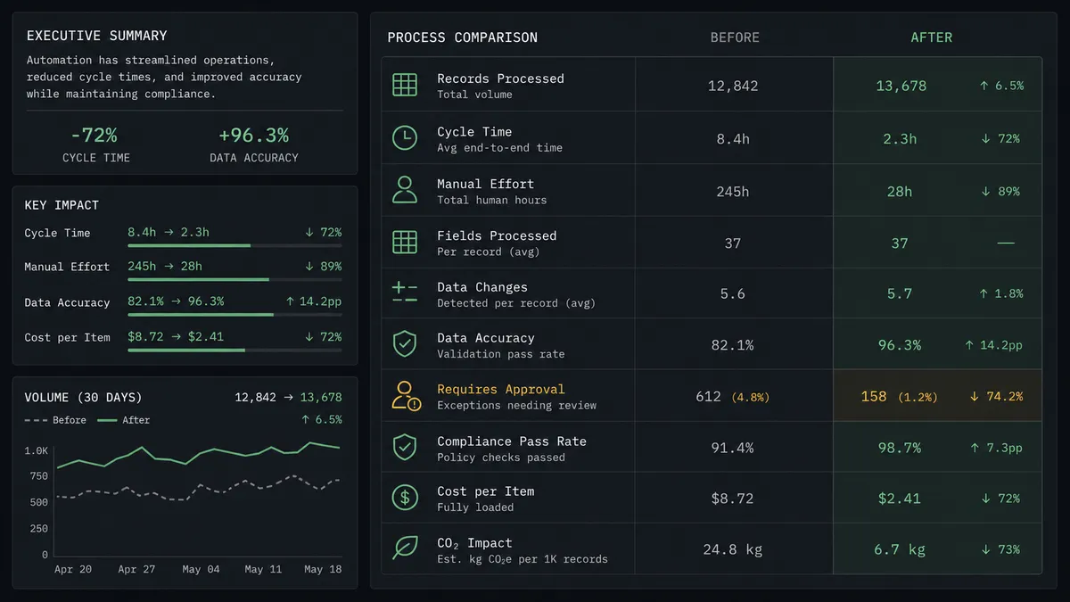Image resolution: width=1070 pixels, height=602 pixels.
Task: Click the Data Changes plus-minus icon
Action: click(x=405, y=293)
